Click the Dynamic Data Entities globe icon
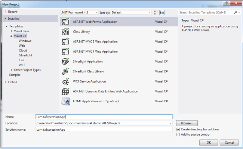The height and width of the screenshot is (149, 243). [x=65, y=91]
